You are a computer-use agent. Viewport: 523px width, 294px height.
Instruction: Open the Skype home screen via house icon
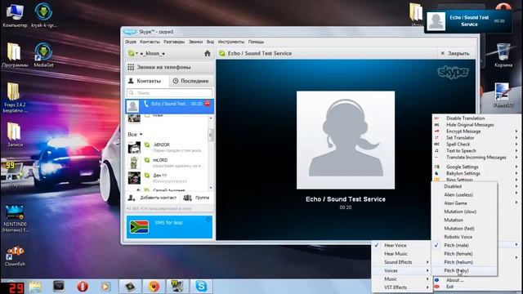pyautogui.click(x=207, y=53)
